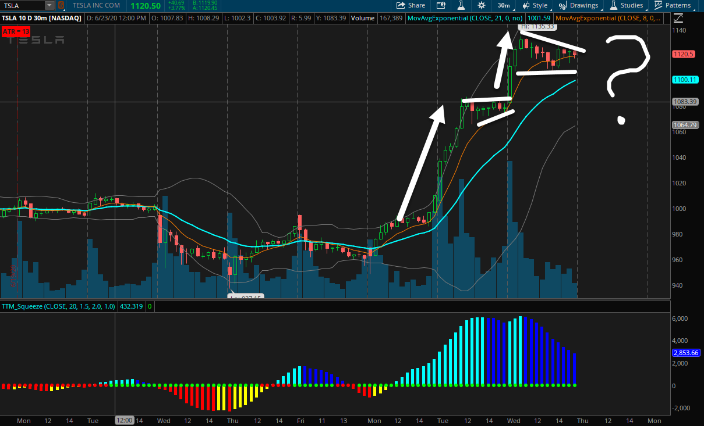Click the 1064.79 price axis tag
This screenshot has height=426, width=704.
click(x=685, y=125)
